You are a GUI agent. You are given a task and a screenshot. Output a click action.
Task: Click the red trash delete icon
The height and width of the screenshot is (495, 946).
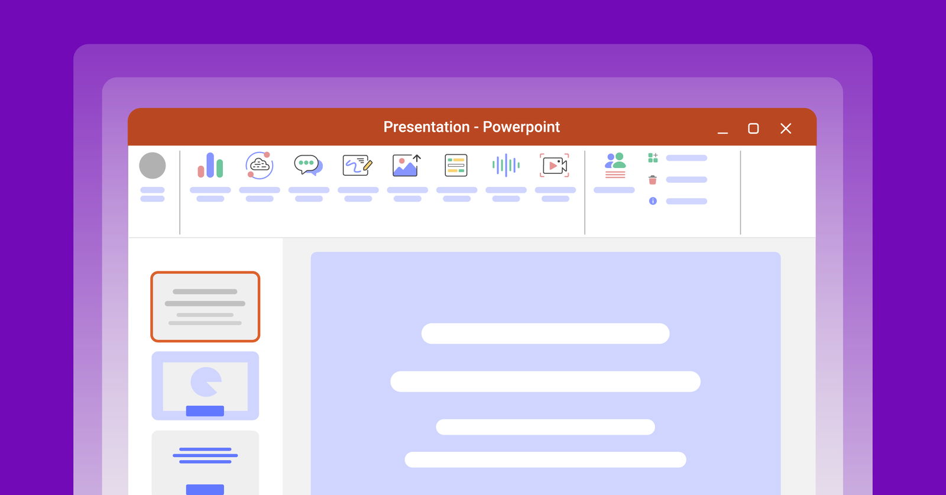coord(653,180)
